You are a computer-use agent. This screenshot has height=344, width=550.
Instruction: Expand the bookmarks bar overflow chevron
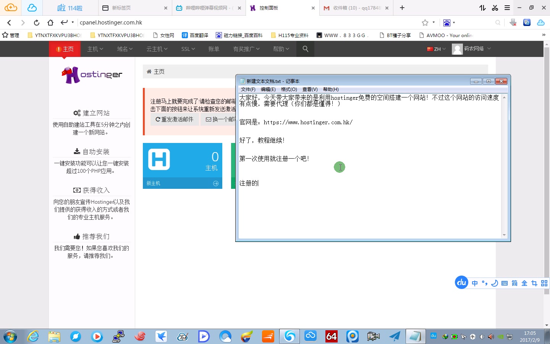pos(544,35)
